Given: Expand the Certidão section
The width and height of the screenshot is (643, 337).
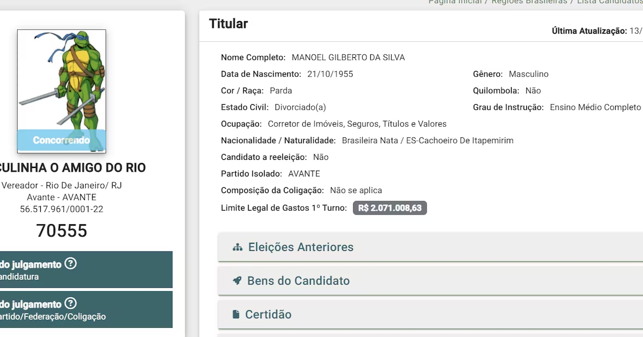Looking at the screenshot, I should coord(430,315).
